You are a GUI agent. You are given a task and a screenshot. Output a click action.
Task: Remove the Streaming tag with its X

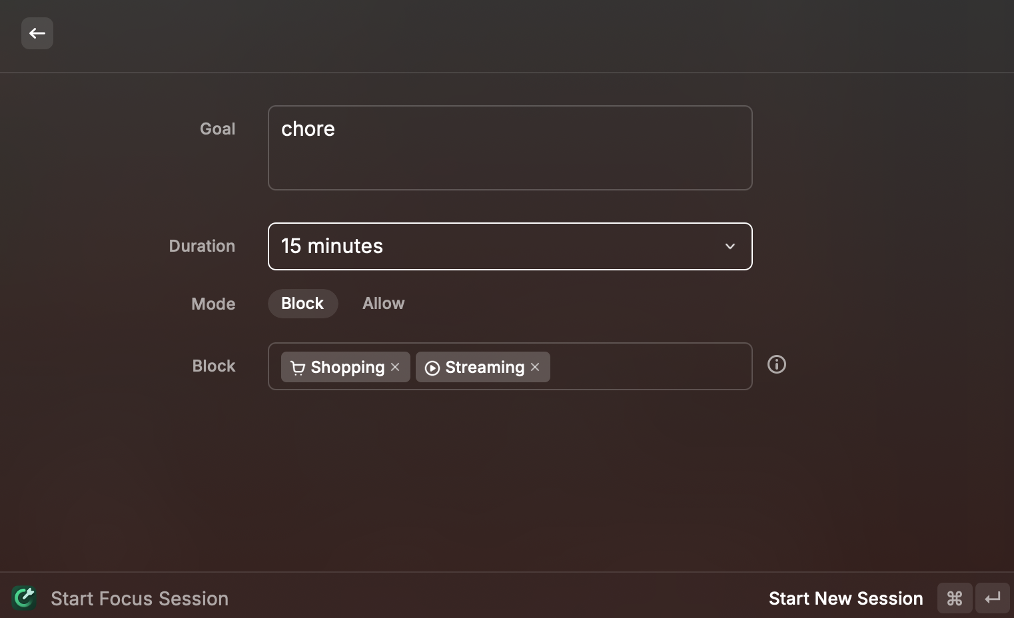click(535, 367)
